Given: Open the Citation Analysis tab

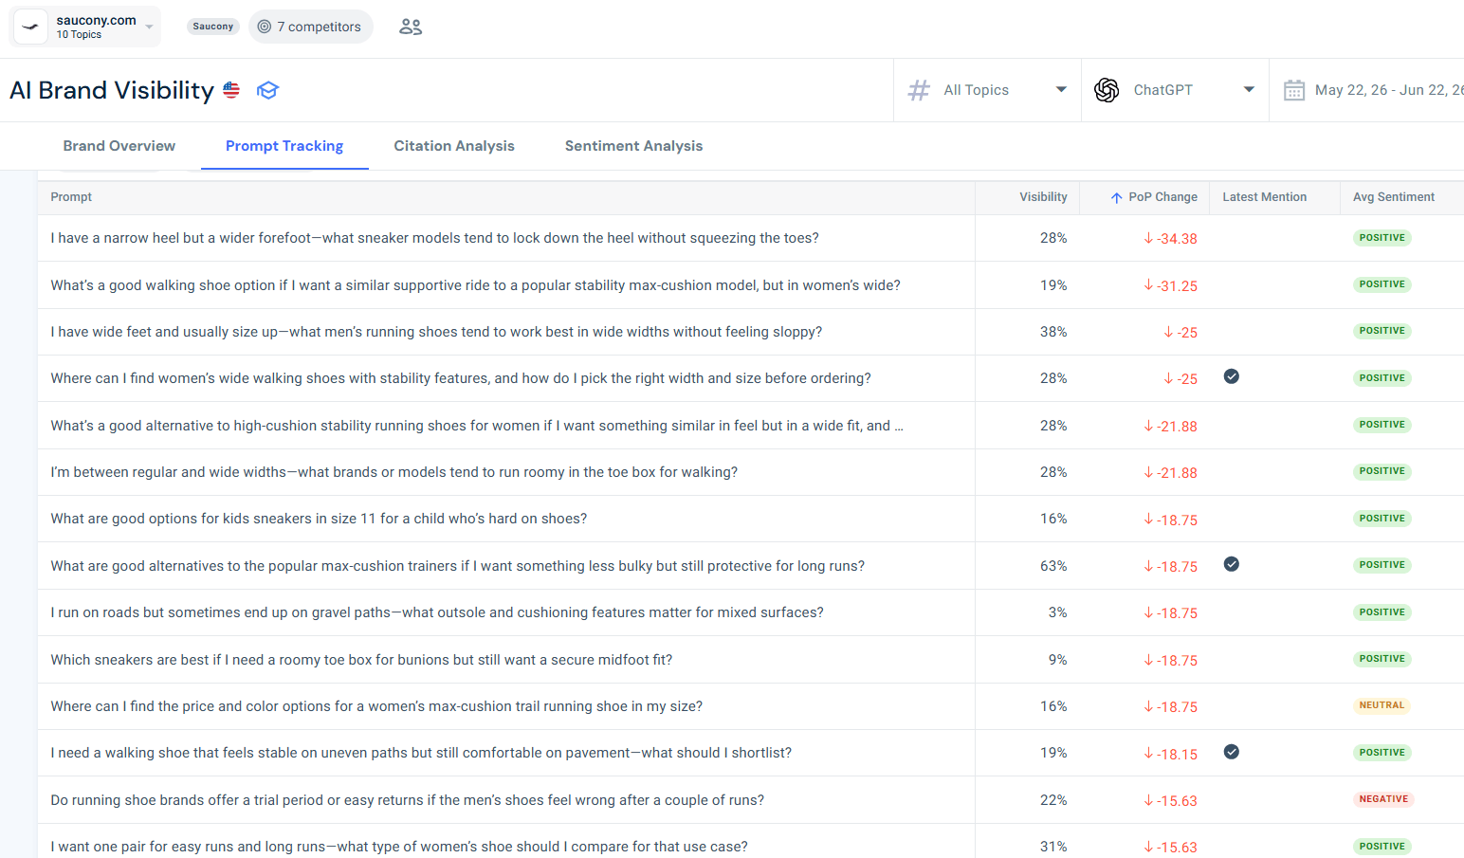Looking at the screenshot, I should [x=454, y=146].
